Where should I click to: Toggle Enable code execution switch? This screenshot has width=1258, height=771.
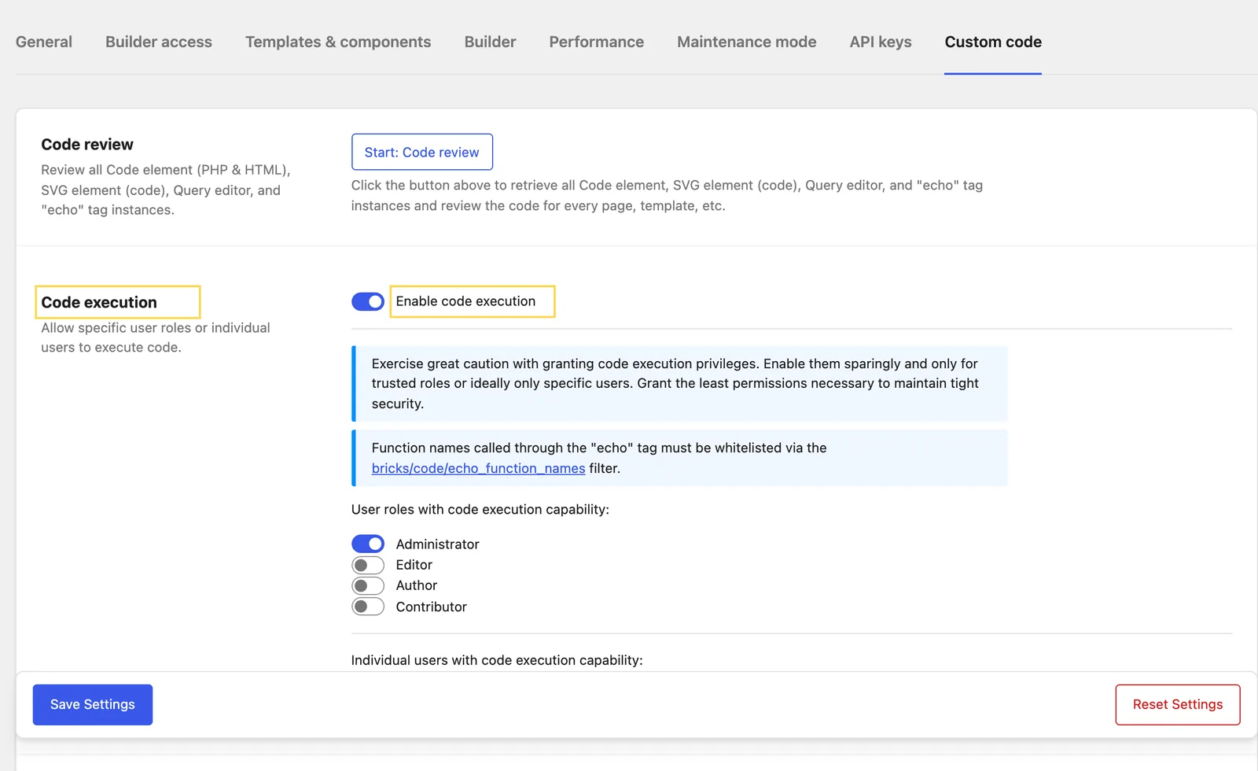(x=368, y=301)
